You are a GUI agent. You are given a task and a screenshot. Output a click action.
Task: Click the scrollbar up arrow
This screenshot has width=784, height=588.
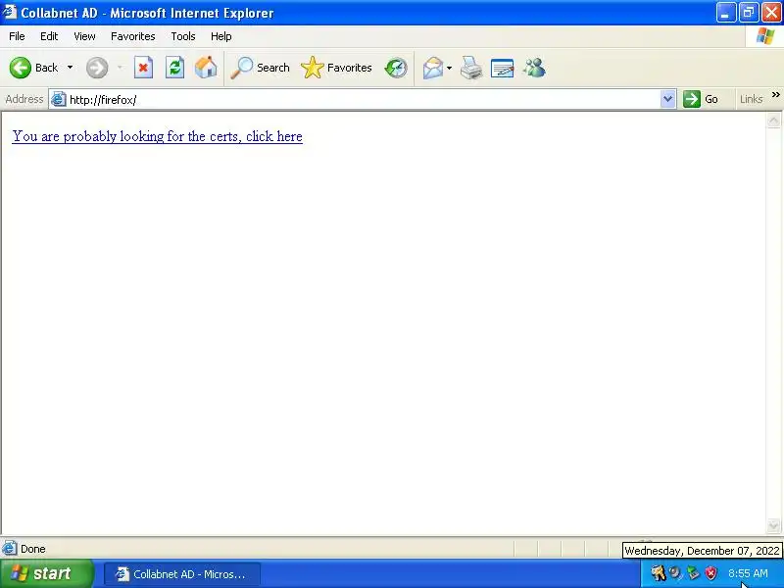point(773,121)
